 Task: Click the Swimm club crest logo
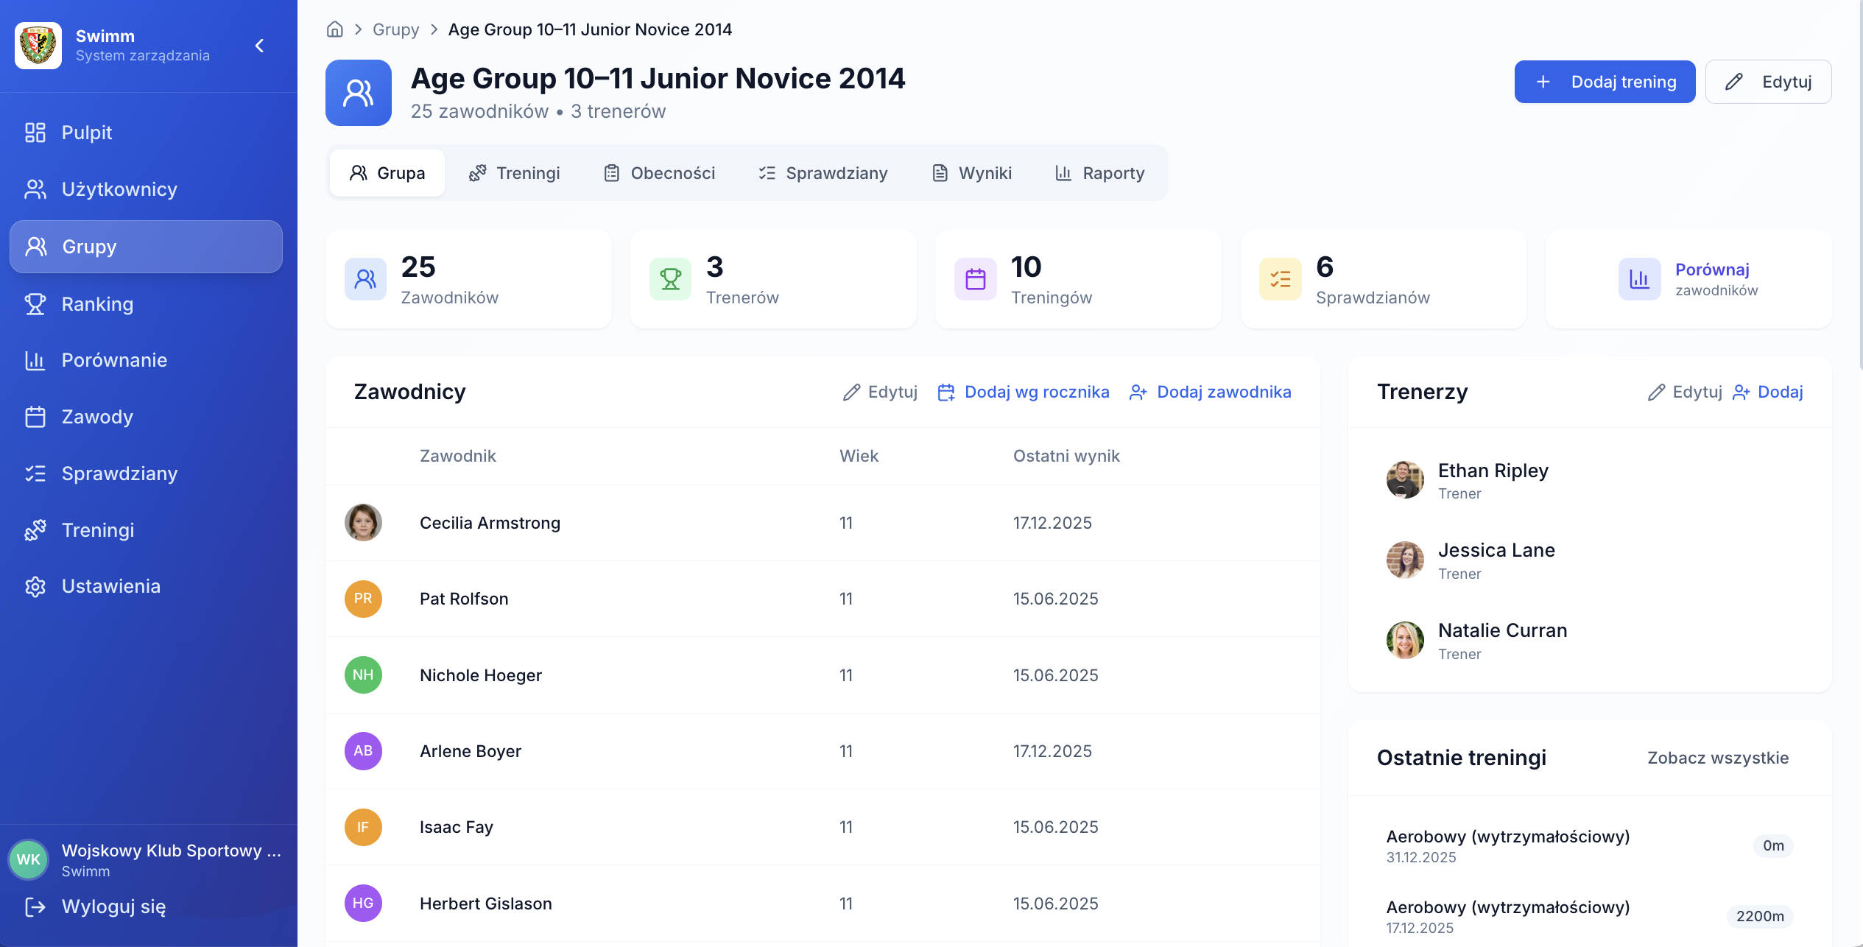point(38,45)
